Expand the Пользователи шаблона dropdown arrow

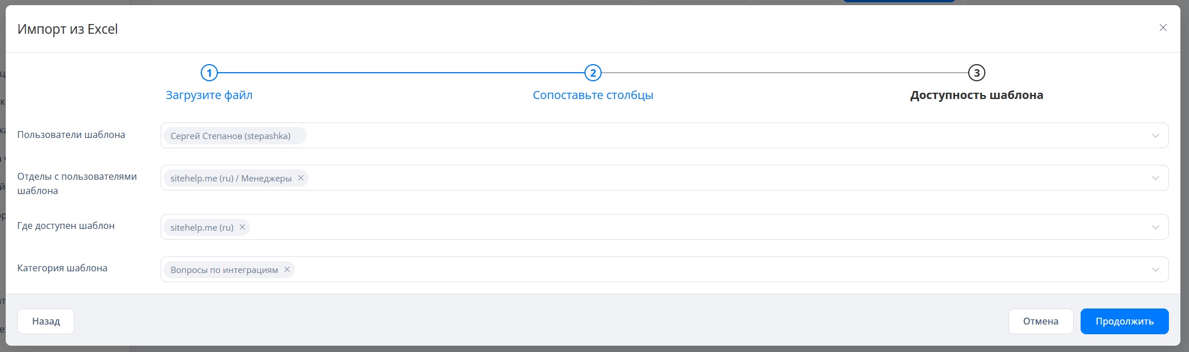click(1155, 136)
